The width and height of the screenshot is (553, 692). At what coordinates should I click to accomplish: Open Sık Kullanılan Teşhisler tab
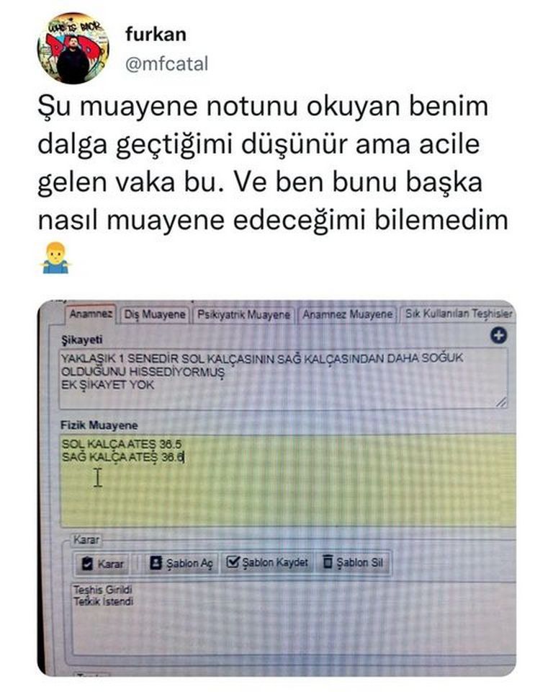458,314
